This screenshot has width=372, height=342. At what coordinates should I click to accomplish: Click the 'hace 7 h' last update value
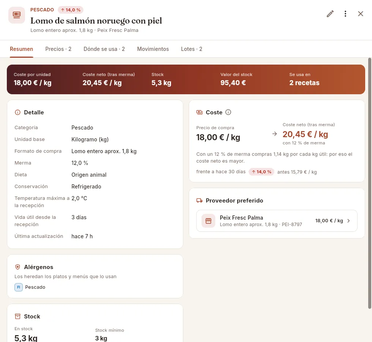pos(82,236)
